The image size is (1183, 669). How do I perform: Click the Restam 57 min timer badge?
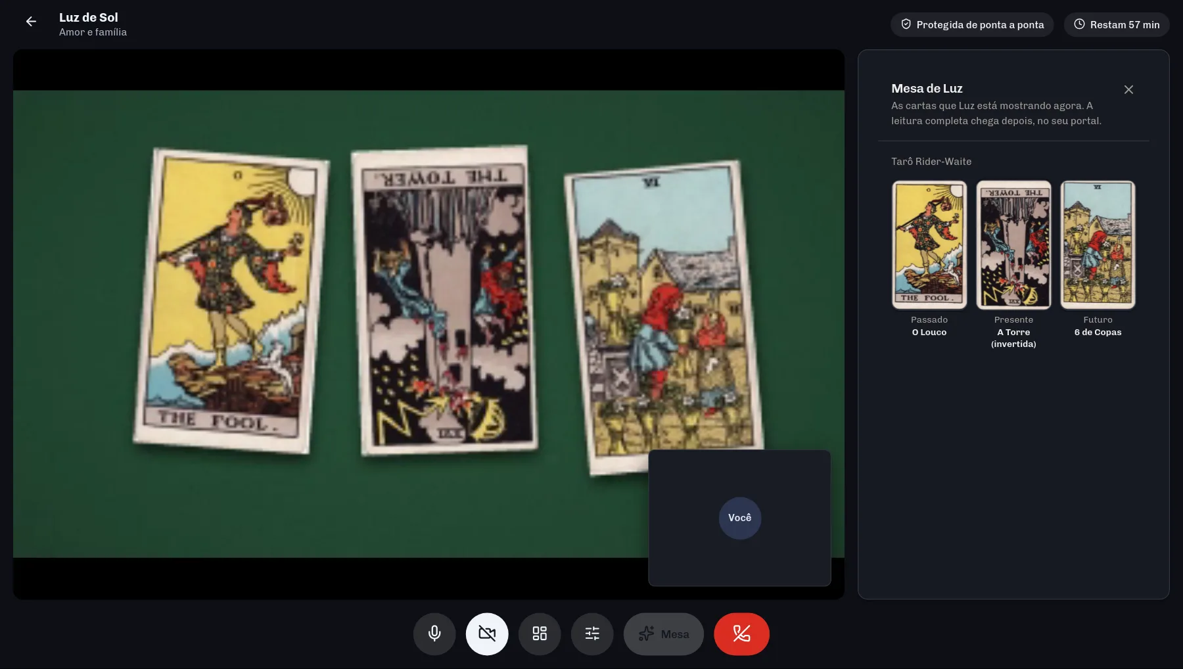coord(1117,25)
